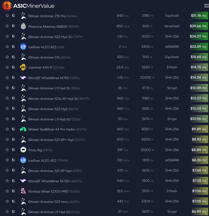This screenshot has width=209, height=216.
Task: Click the VersaHash algorithm text
Action: click(x=172, y=26)
